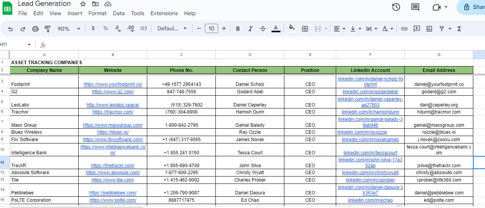
Task: Star the Lead Generation document
Action: pos(83,4)
